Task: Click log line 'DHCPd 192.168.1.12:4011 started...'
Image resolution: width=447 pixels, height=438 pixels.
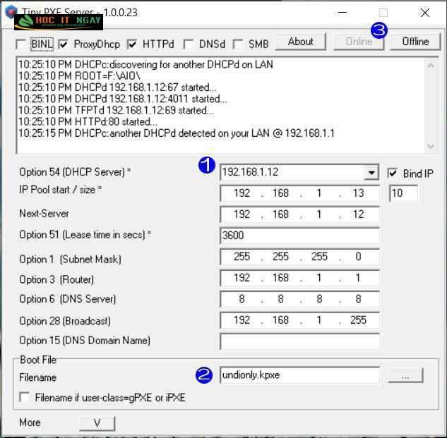Action: tap(123, 99)
